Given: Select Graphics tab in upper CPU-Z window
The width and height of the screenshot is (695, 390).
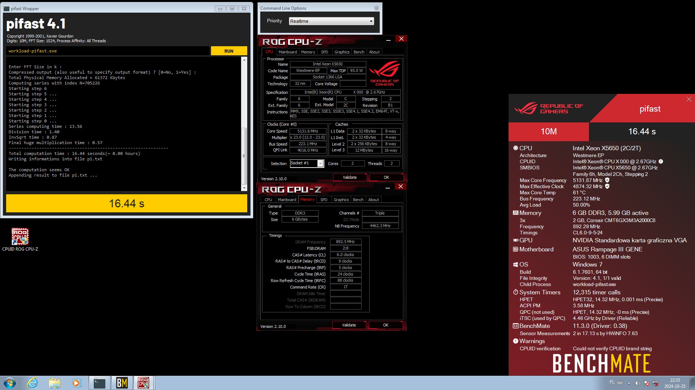Looking at the screenshot, I should [342, 52].
